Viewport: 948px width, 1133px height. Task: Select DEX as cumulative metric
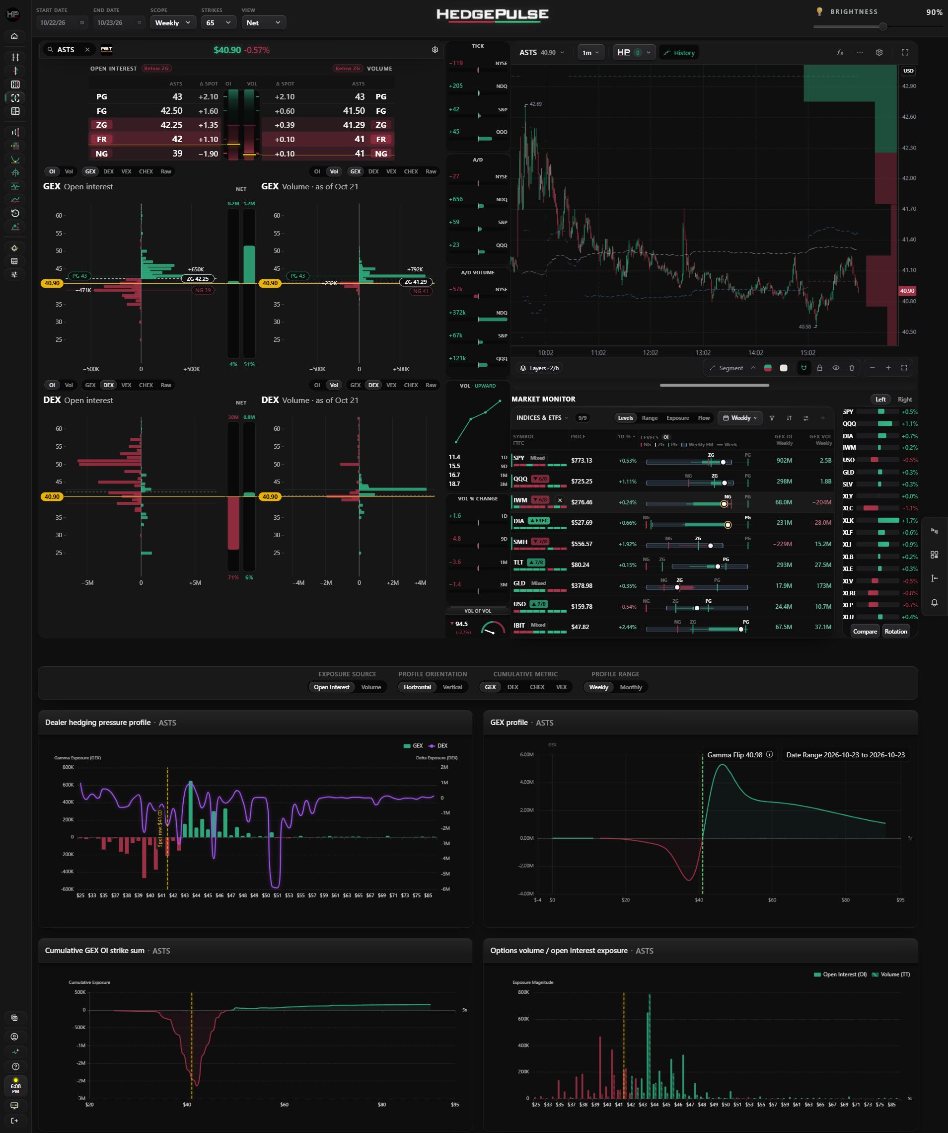click(513, 687)
